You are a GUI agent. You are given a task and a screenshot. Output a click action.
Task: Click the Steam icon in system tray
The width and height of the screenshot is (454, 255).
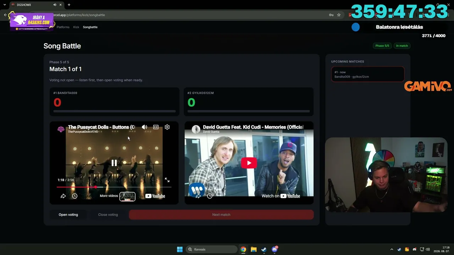[x=399, y=249]
